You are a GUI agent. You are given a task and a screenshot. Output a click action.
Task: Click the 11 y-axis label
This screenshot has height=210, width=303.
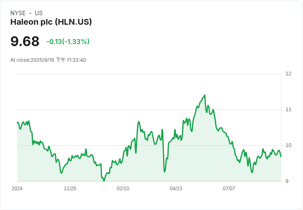coord(288,110)
